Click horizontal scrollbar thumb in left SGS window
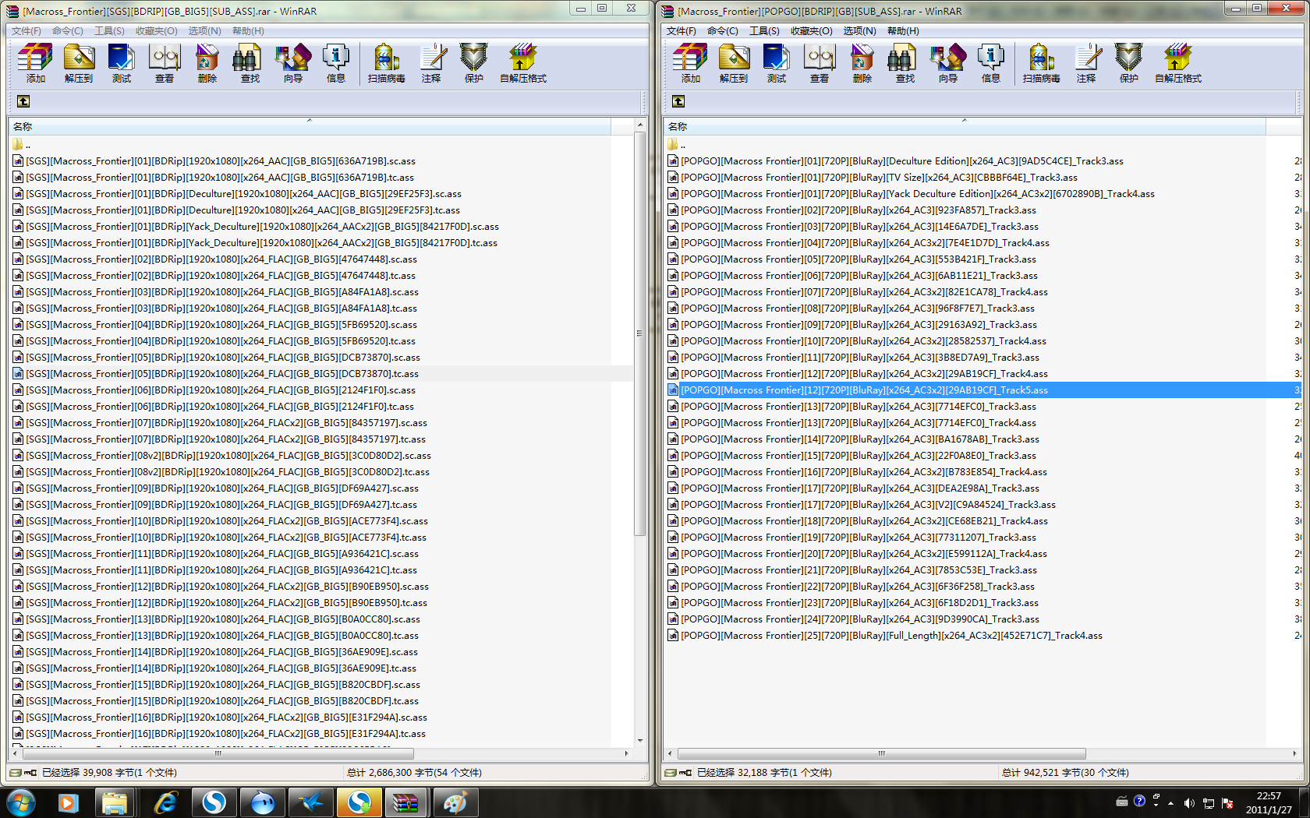Viewport: 1310px width, 818px height. (218, 753)
